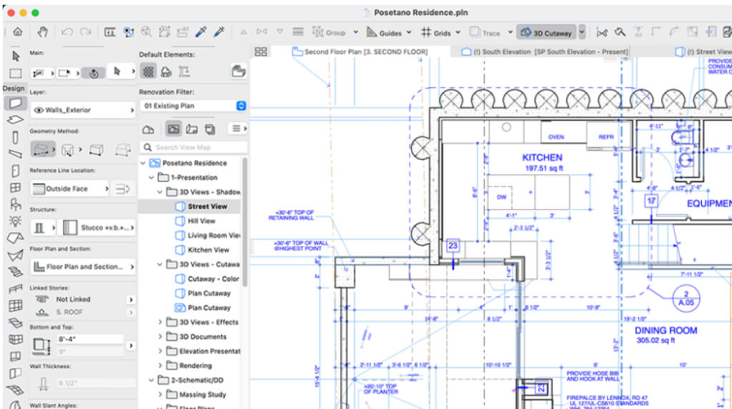Toggle Walls_Exterior layer eye icon
Screen dimensions: 732x409
click(x=39, y=111)
